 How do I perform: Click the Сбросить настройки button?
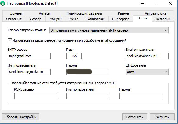21,117
